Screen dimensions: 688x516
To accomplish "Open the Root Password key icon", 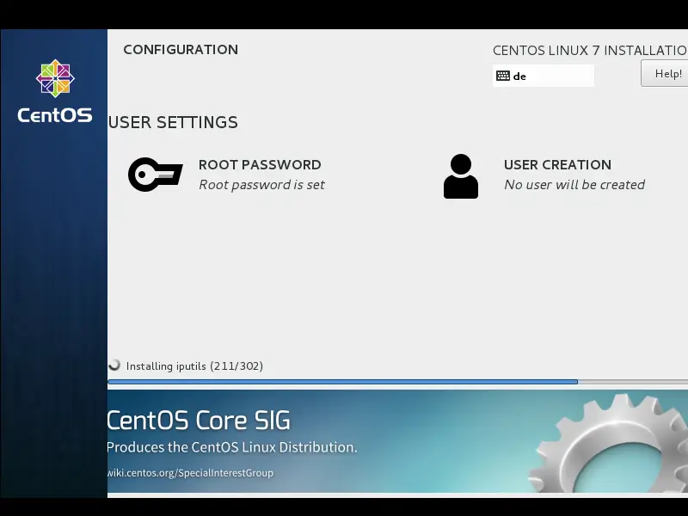I will pyautogui.click(x=156, y=175).
